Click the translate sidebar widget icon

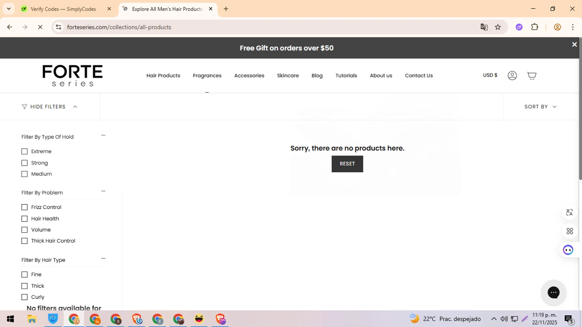coord(569,213)
